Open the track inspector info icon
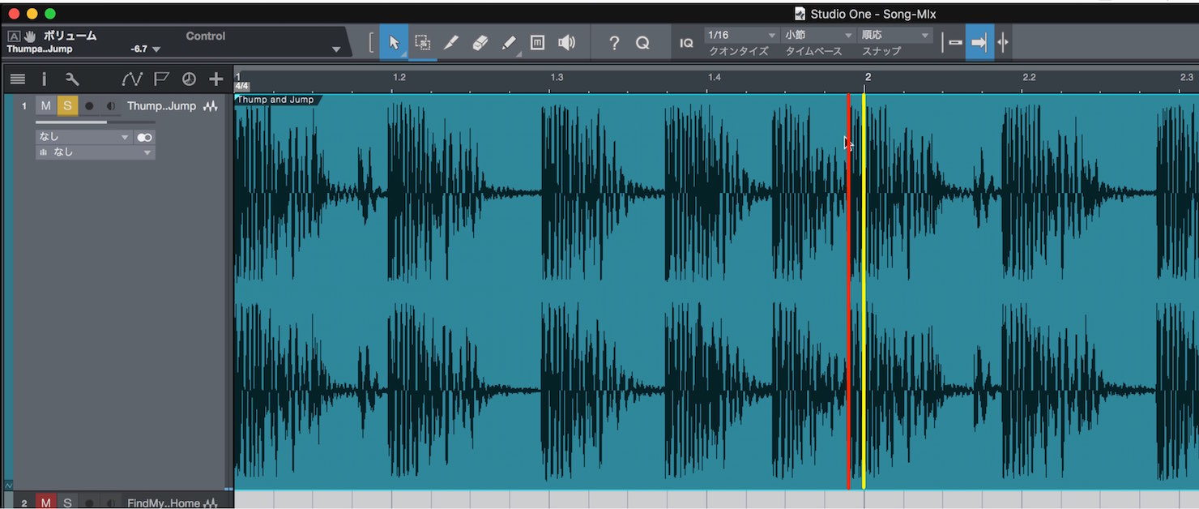Screen dimensions: 1199x509 click(45, 79)
